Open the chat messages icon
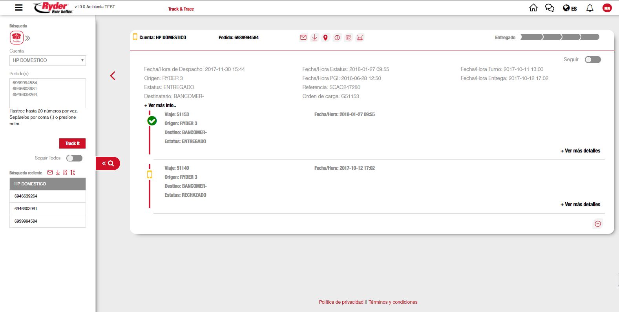 click(550, 8)
